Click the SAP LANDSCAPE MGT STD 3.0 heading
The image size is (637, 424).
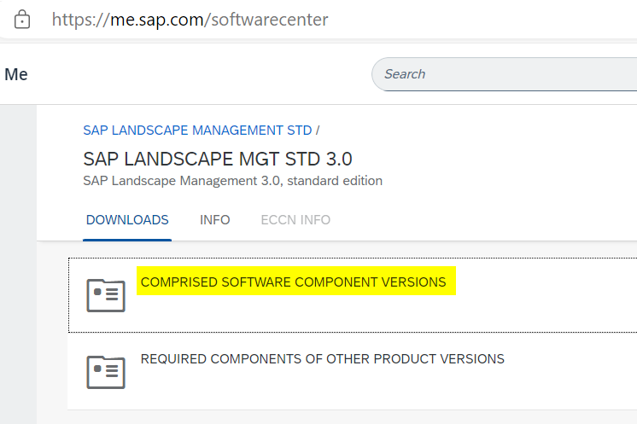[218, 159]
